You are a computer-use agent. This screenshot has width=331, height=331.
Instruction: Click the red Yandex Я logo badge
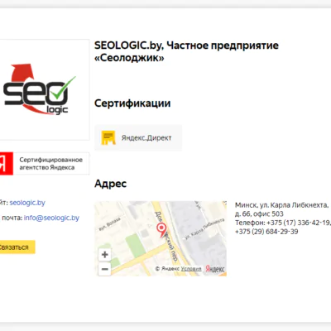[7, 163]
